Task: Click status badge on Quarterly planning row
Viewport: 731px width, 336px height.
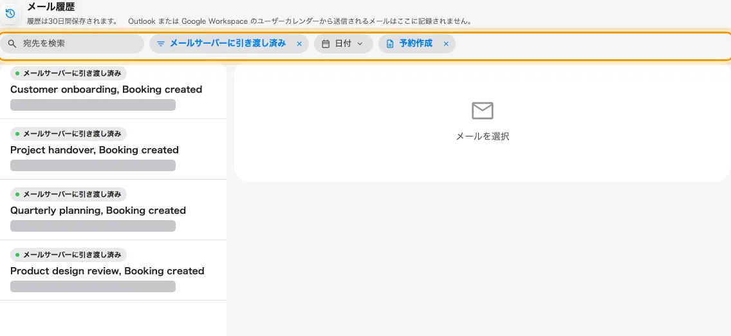Action: [68, 194]
